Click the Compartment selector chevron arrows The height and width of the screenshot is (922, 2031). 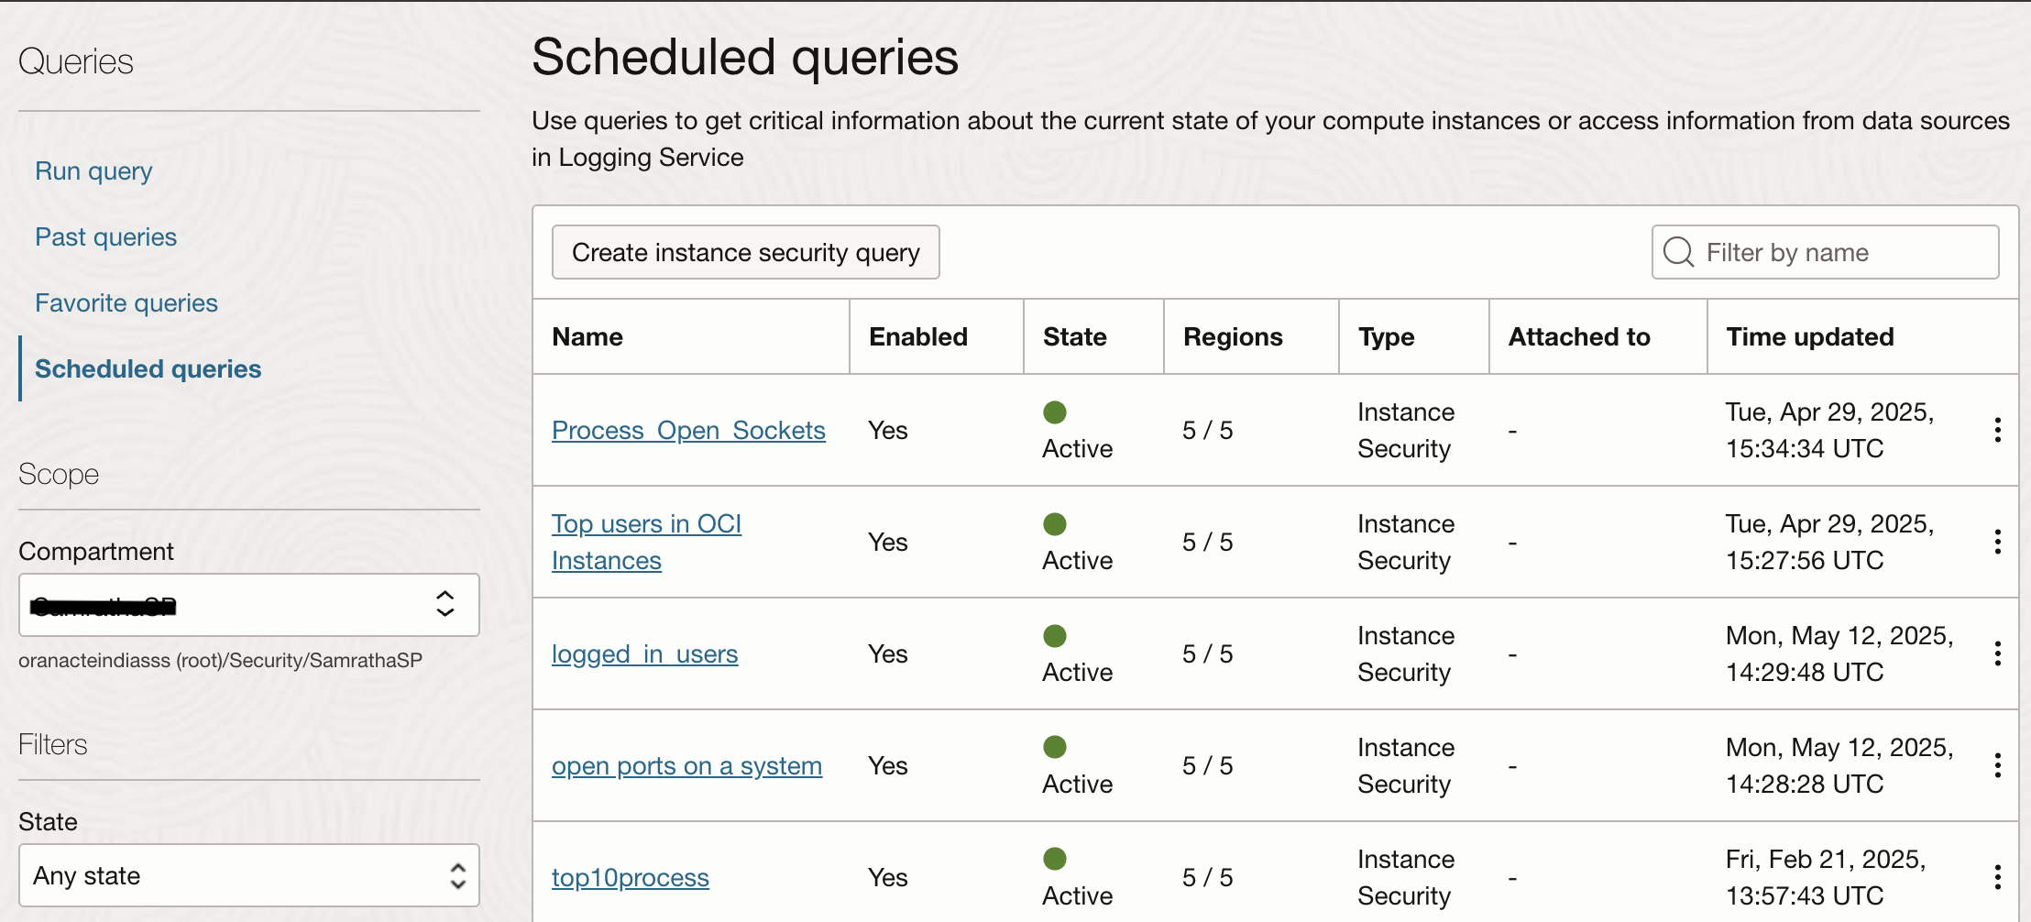tap(445, 604)
